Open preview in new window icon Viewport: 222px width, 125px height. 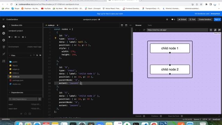click(215, 30)
